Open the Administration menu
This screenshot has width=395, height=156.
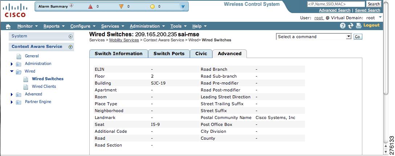point(147,26)
